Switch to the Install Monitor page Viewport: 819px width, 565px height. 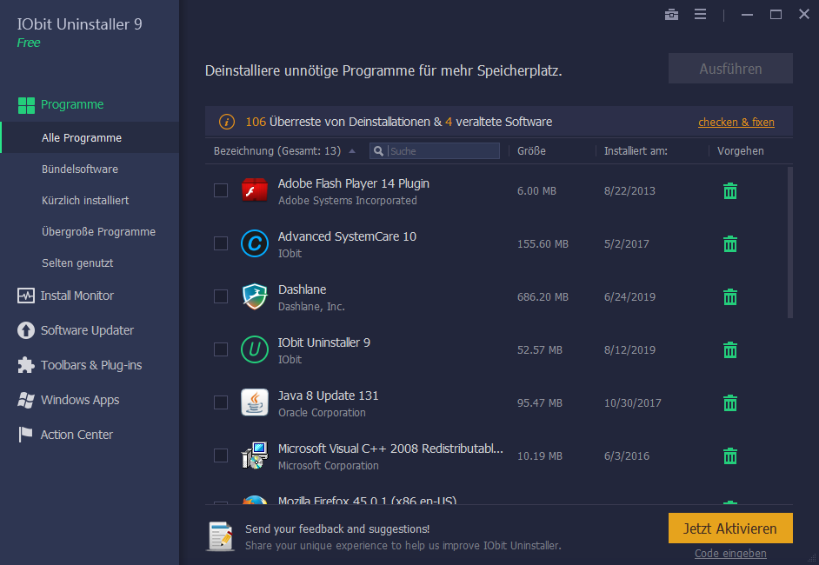click(x=77, y=296)
